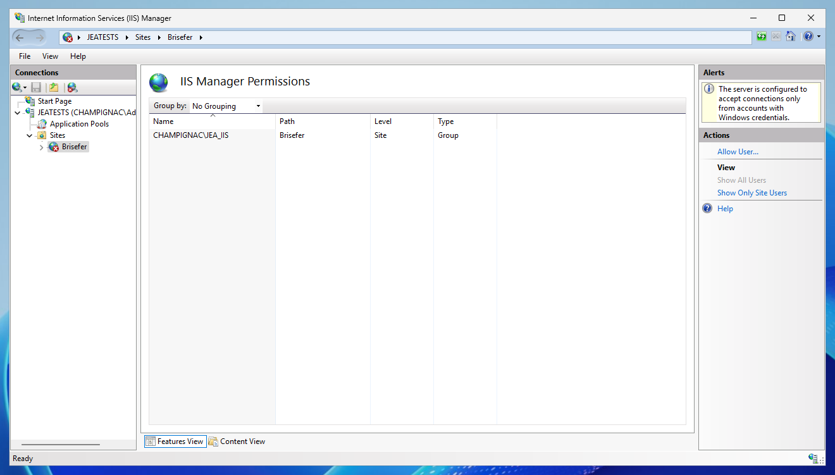Open the new connection dropdown arrow

point(25,88)
